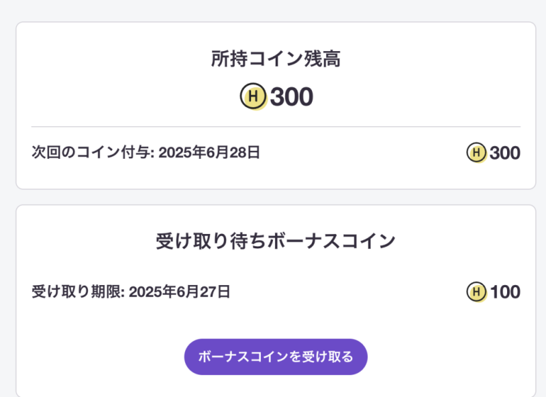Image resolution: width=546 pixels, height=397 pixels.
Task: Click the large coin icon beside balance 300
Action: pos(253,98)
